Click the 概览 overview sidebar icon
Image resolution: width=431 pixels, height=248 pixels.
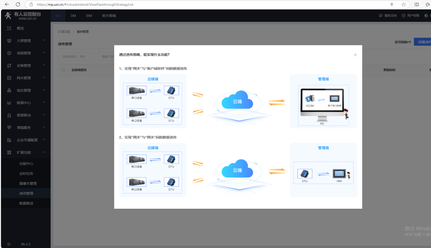(x=9, y=28)
